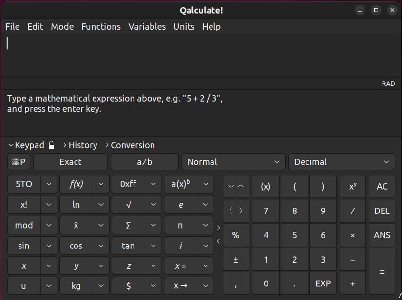Toggle the a/b fraction display

(x=144, y=162)
